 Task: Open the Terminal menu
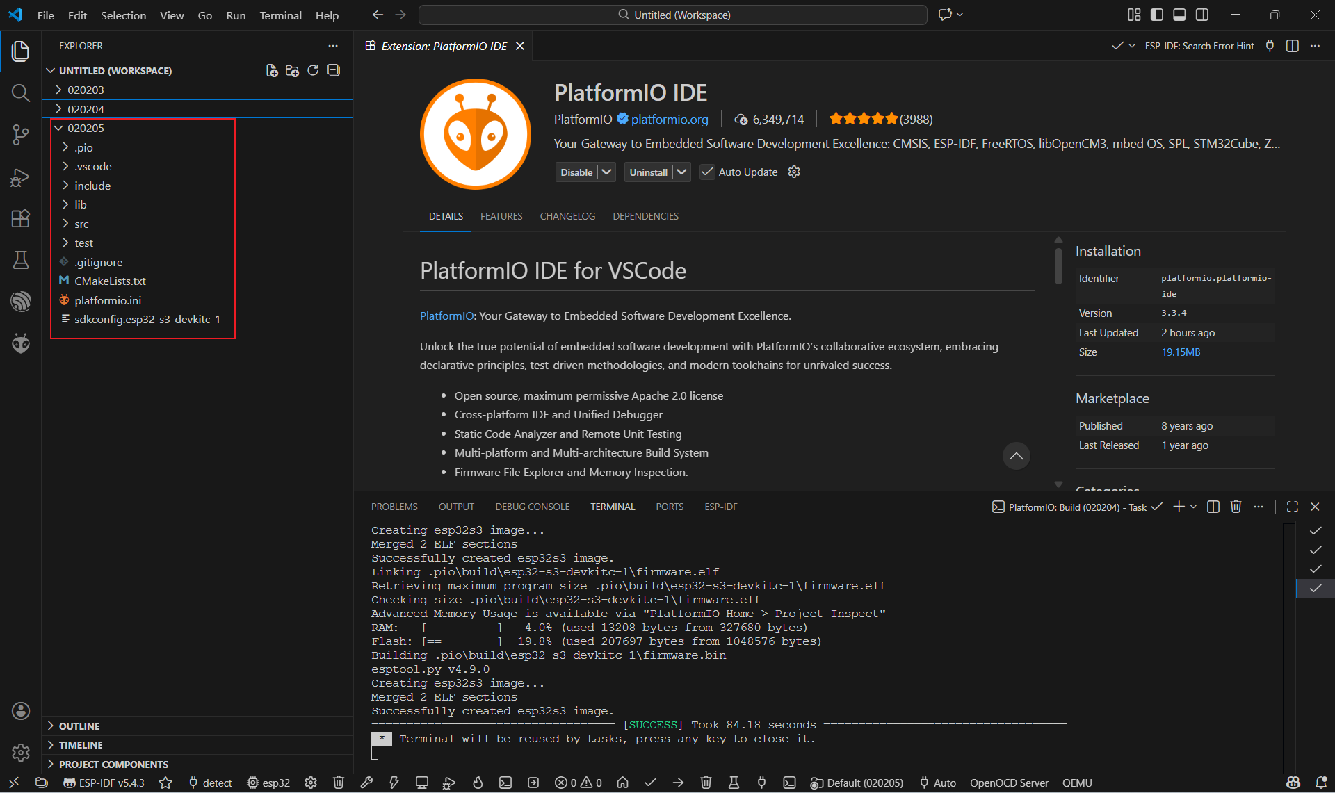[x=280, y=15]
